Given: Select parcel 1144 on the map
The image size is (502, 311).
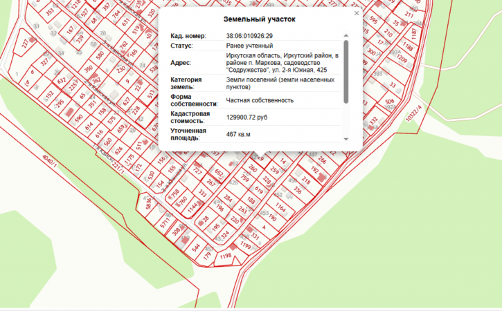Looking at the screenshot, I should pyautogui.click(x=192, y=209).
